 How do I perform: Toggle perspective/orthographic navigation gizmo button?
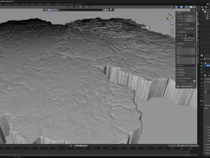pyautogui.click(x=172, y=33)
